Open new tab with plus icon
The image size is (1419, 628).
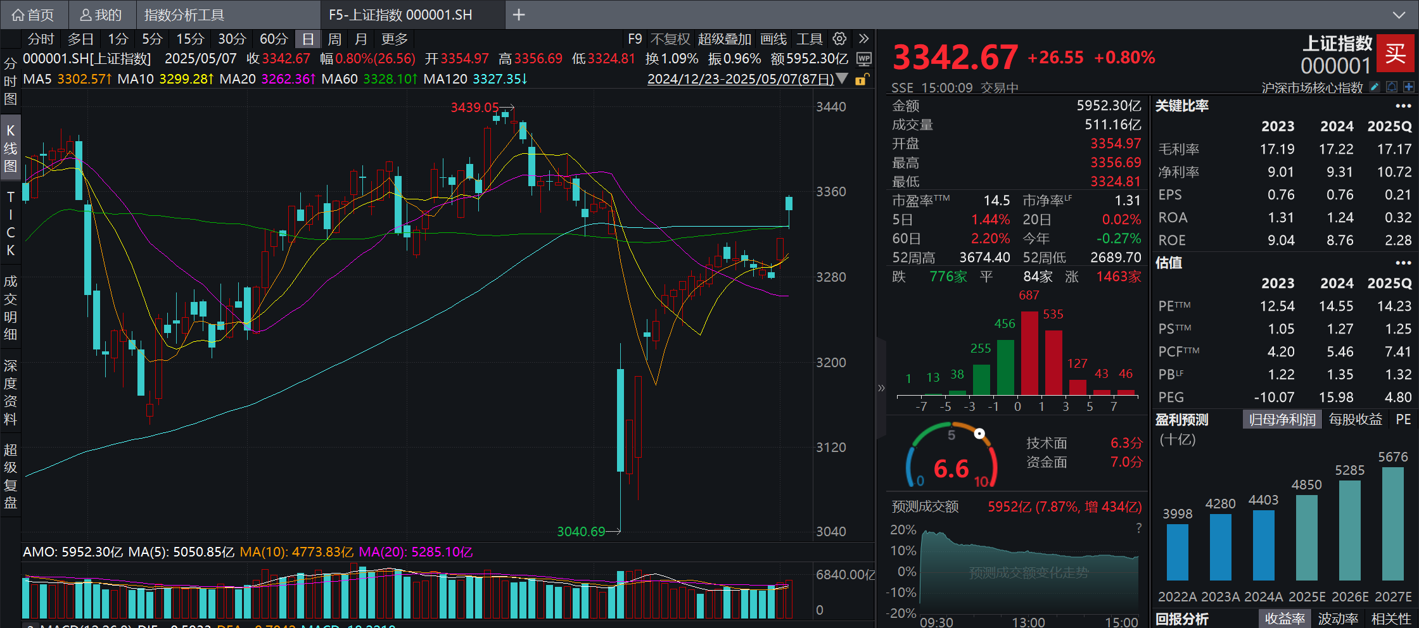click(519, 15)
